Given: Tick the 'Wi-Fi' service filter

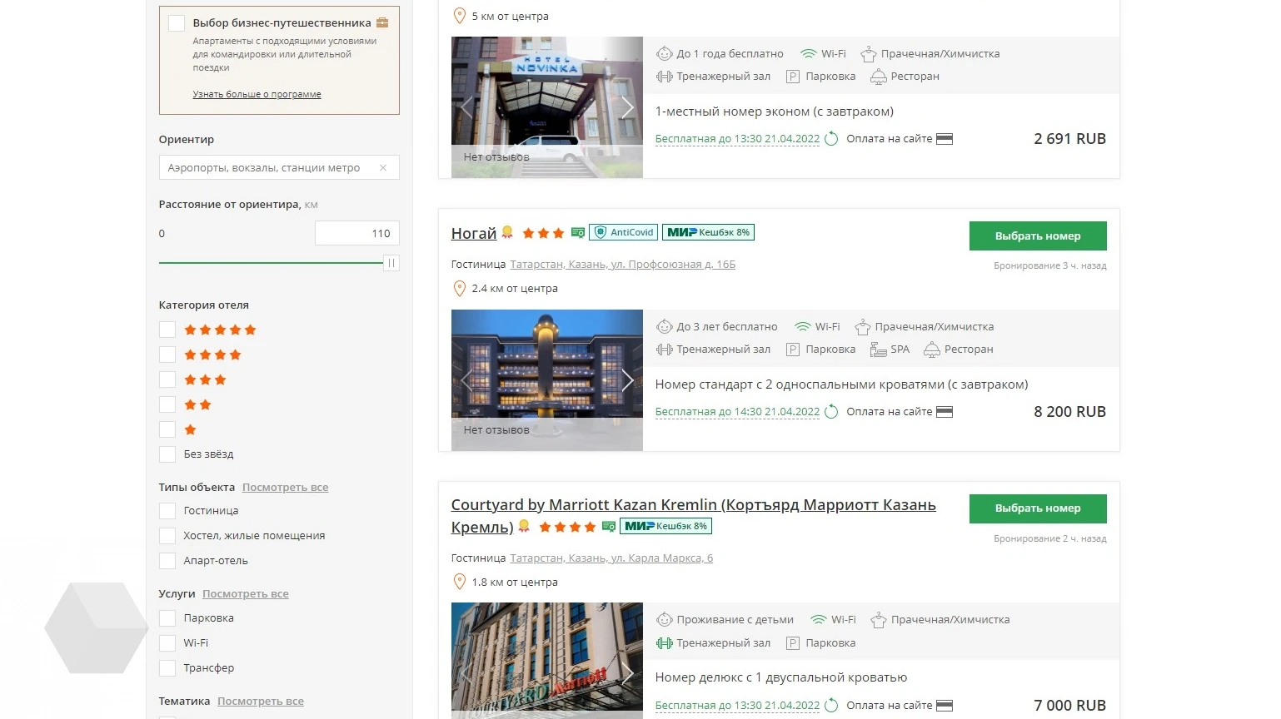Looking at the screenshot, I should [x=167, y=643].
